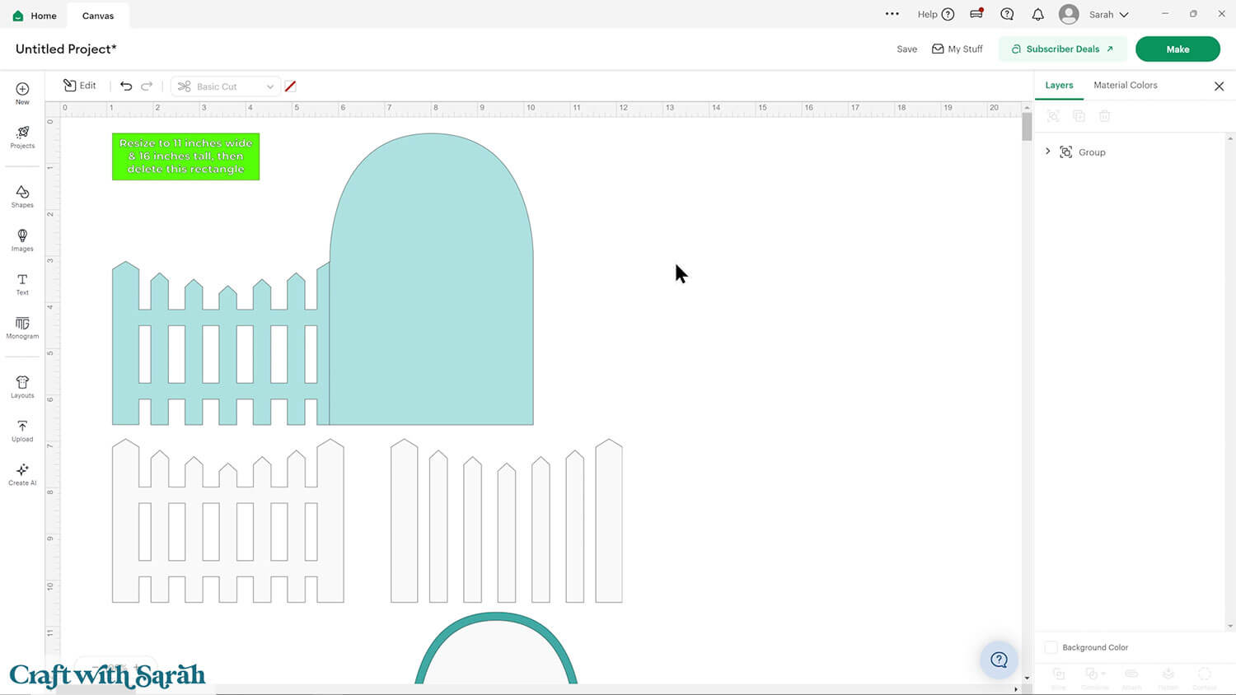
Task: Open the Projects browser
Action: [x=22, y=137]
